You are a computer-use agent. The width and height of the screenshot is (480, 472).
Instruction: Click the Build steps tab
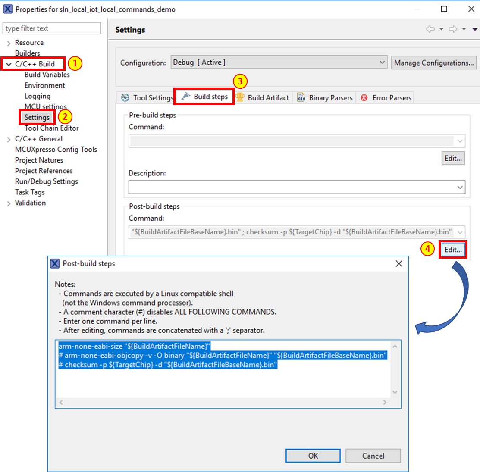tap(204, 97)
